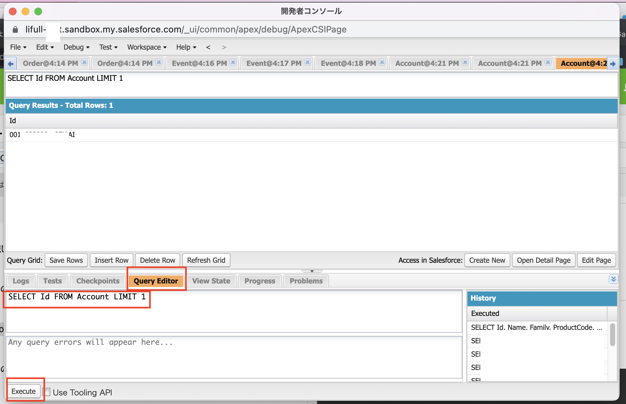
Task: Click into the query editor text area
Action: (x=234, y=311)
